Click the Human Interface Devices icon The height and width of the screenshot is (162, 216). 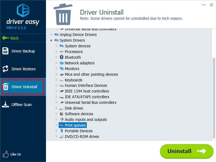pos(62,85)
